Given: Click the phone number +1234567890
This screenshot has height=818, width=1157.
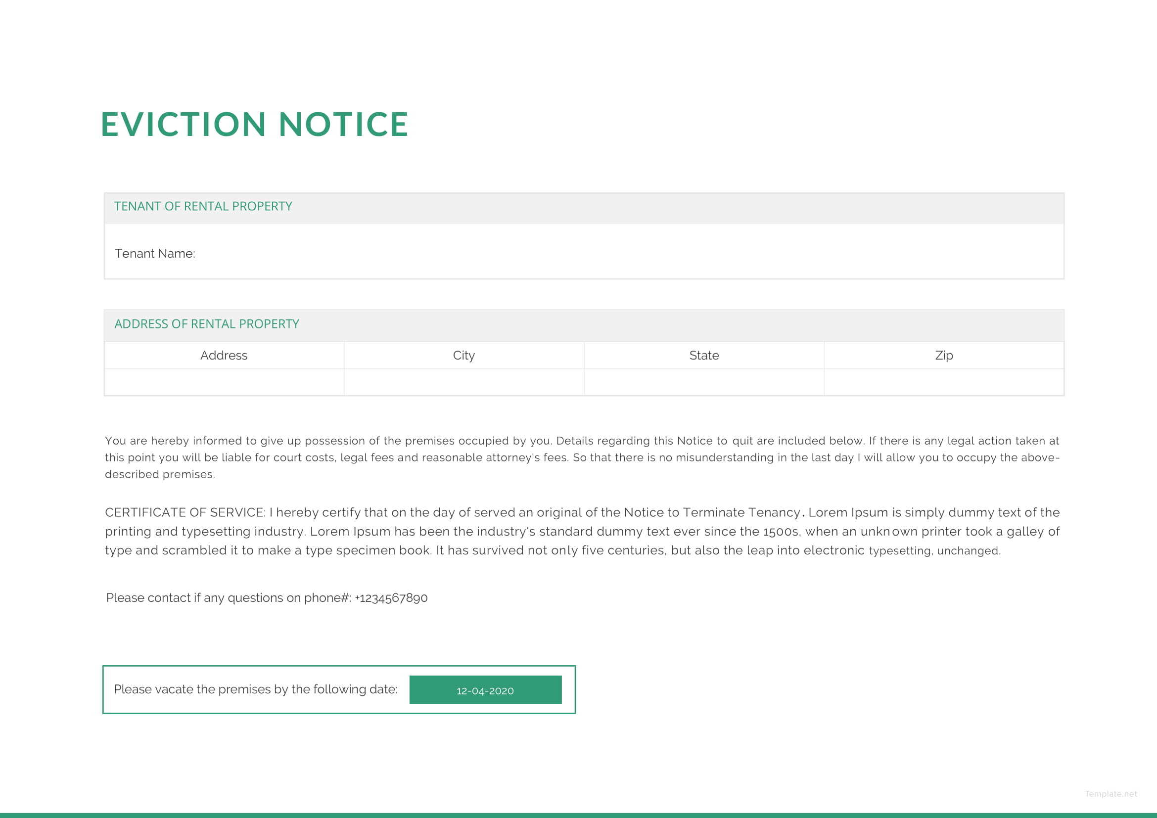Looking at the screenshot, I should click(391, 598).
